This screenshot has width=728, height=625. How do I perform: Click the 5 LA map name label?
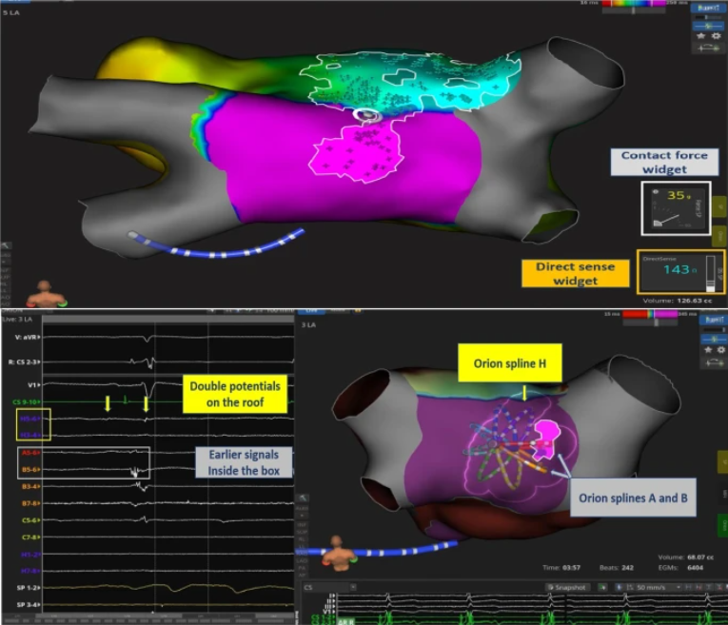10,12
